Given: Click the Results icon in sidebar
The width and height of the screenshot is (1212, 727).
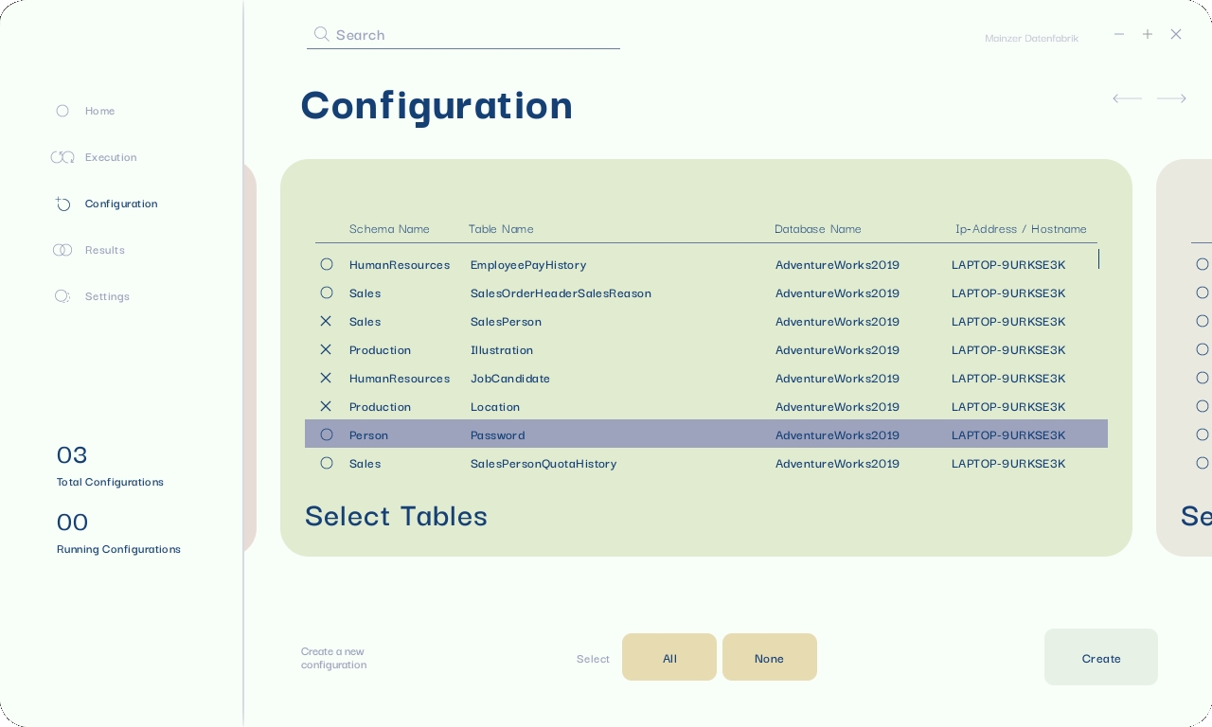Looking at the screenshot, I should tap(62, 250).
